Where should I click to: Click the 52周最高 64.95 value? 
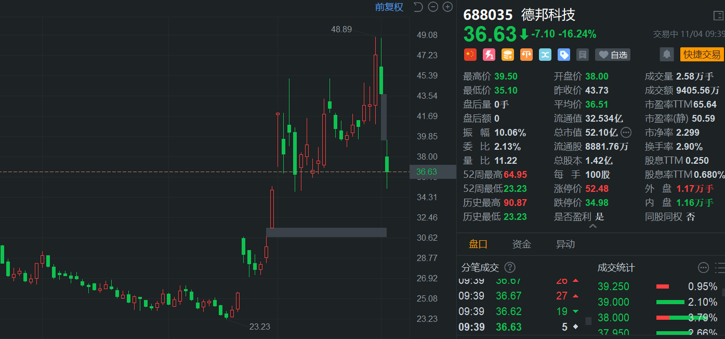515,175
